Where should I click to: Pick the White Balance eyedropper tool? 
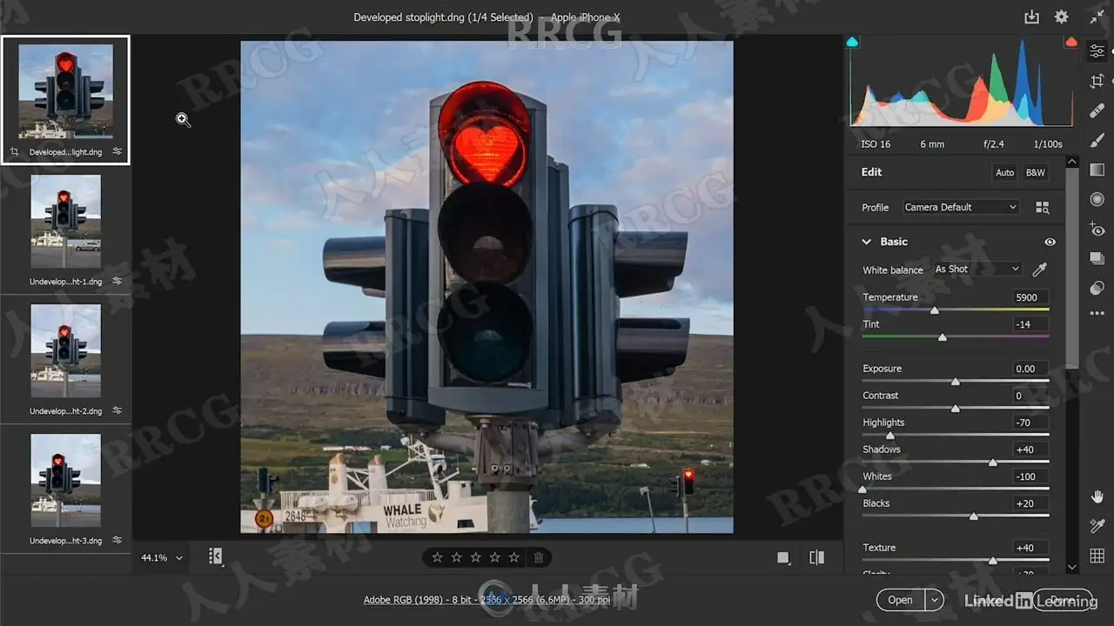1039,270
